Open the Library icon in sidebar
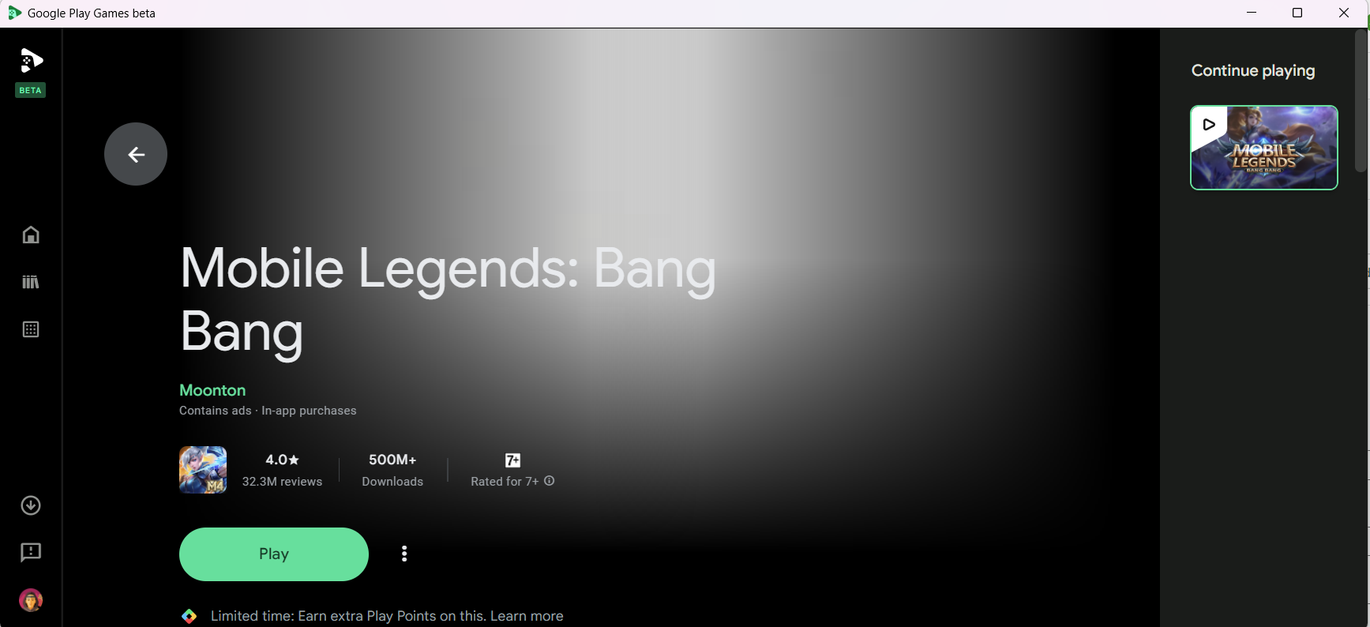 [31, 282]
